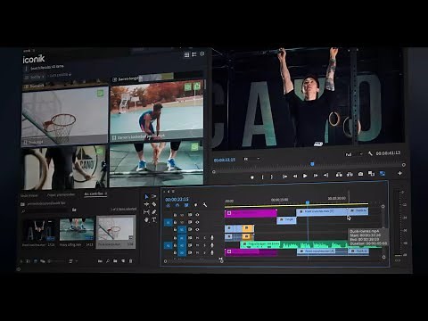Go to Out point

325,175
